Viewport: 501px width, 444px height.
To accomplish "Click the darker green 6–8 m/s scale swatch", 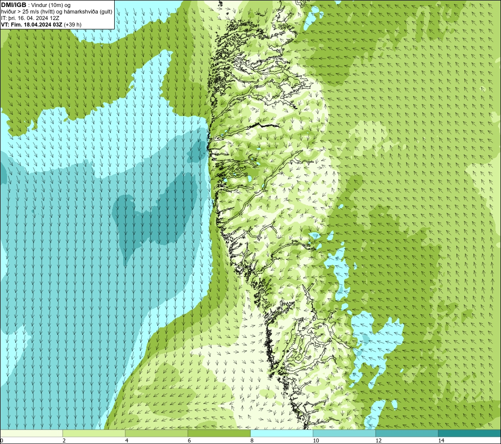I will pyautogui.click(x=219, y=433).
